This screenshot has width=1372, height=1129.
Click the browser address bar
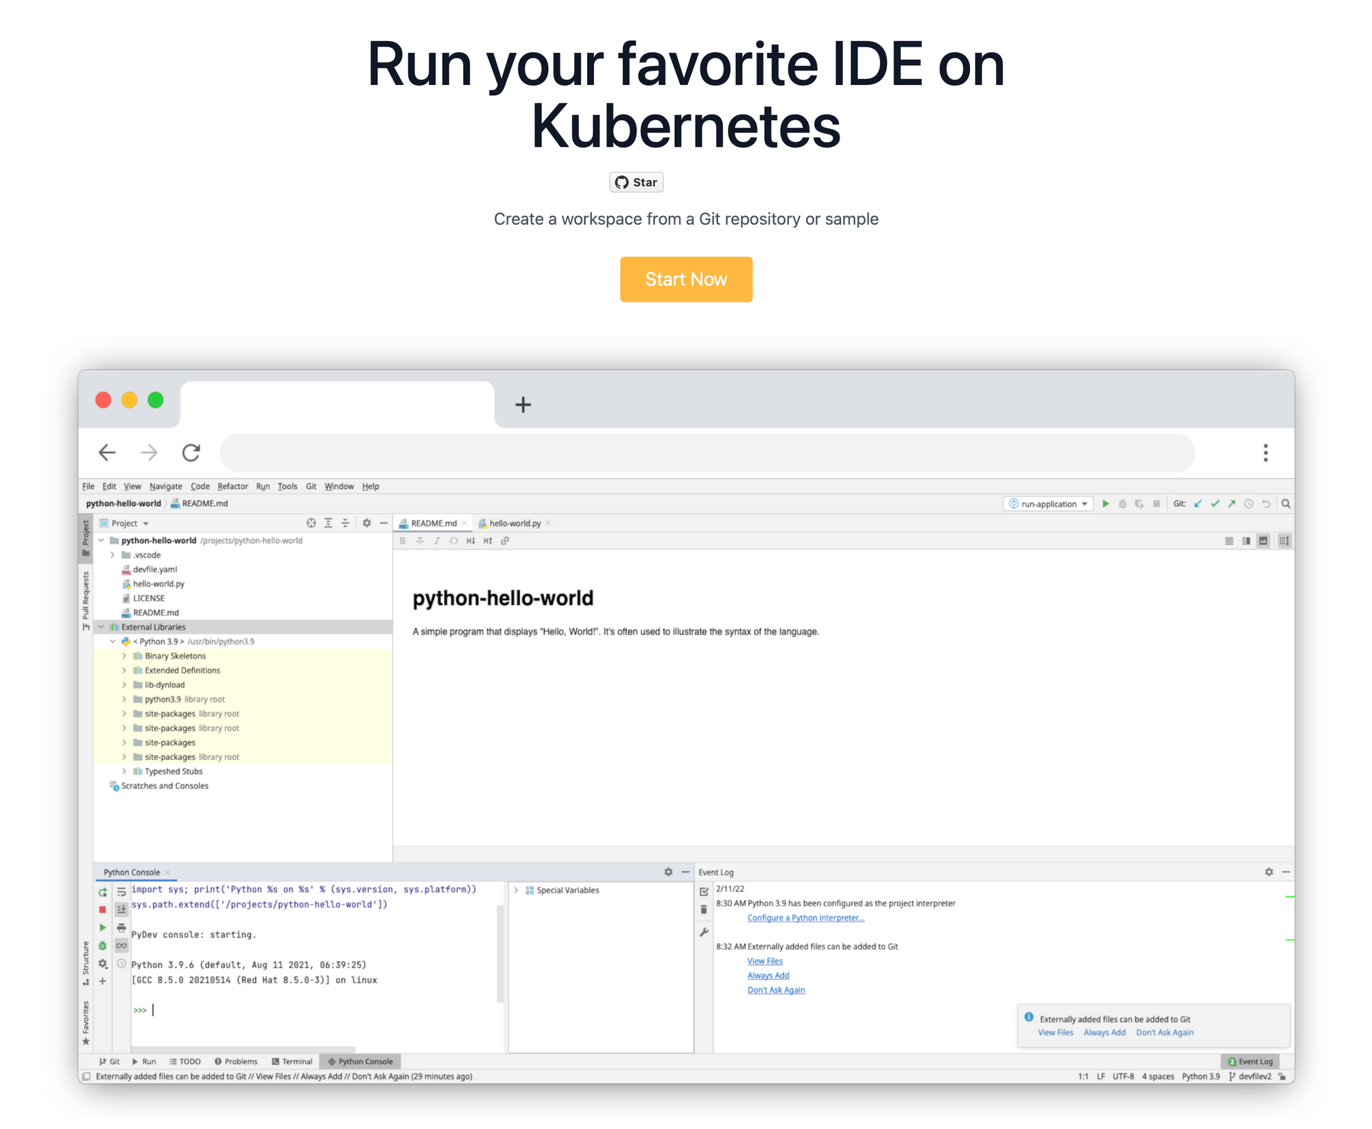click(x=707, y=453)
